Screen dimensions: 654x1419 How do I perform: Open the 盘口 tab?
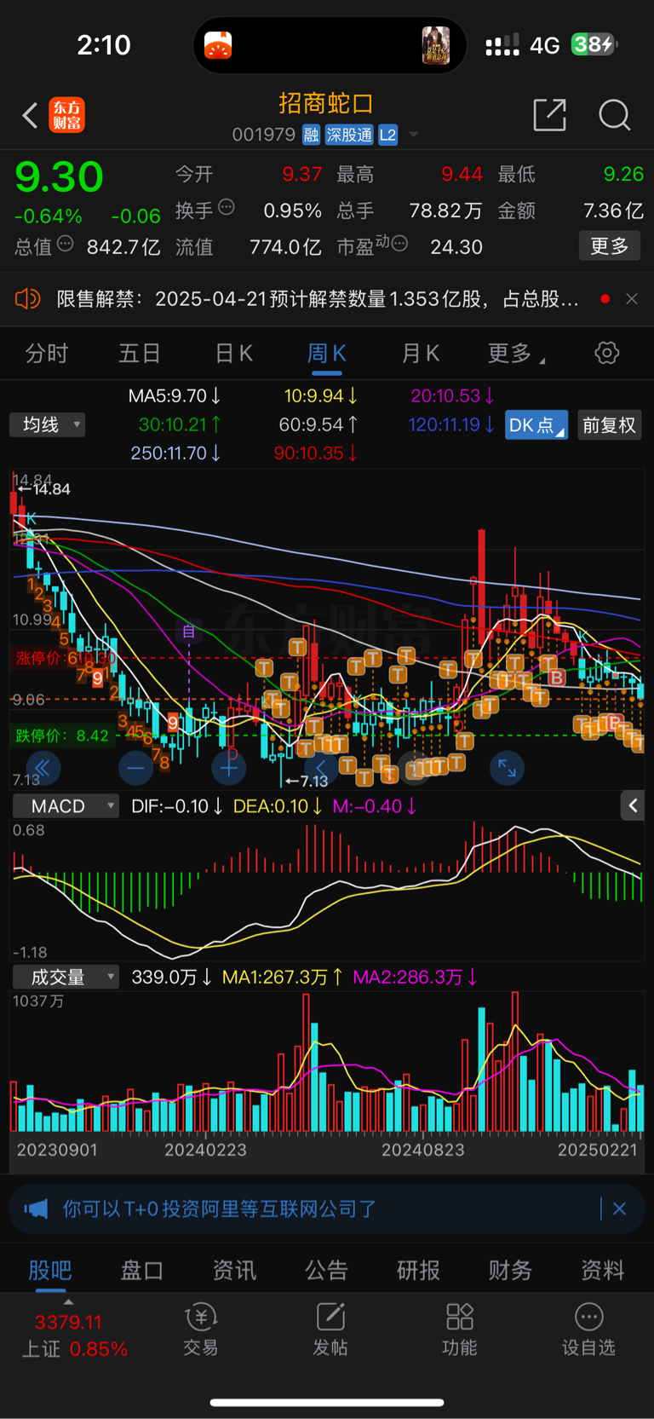[x=142, y=1270]
